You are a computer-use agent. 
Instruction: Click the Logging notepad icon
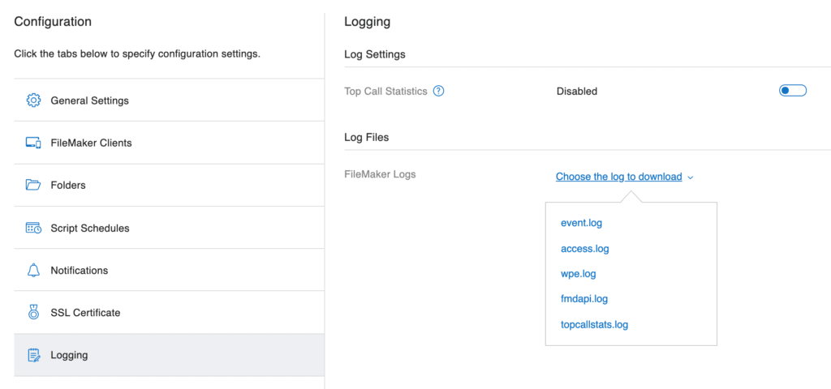click(x=33, y=355)
